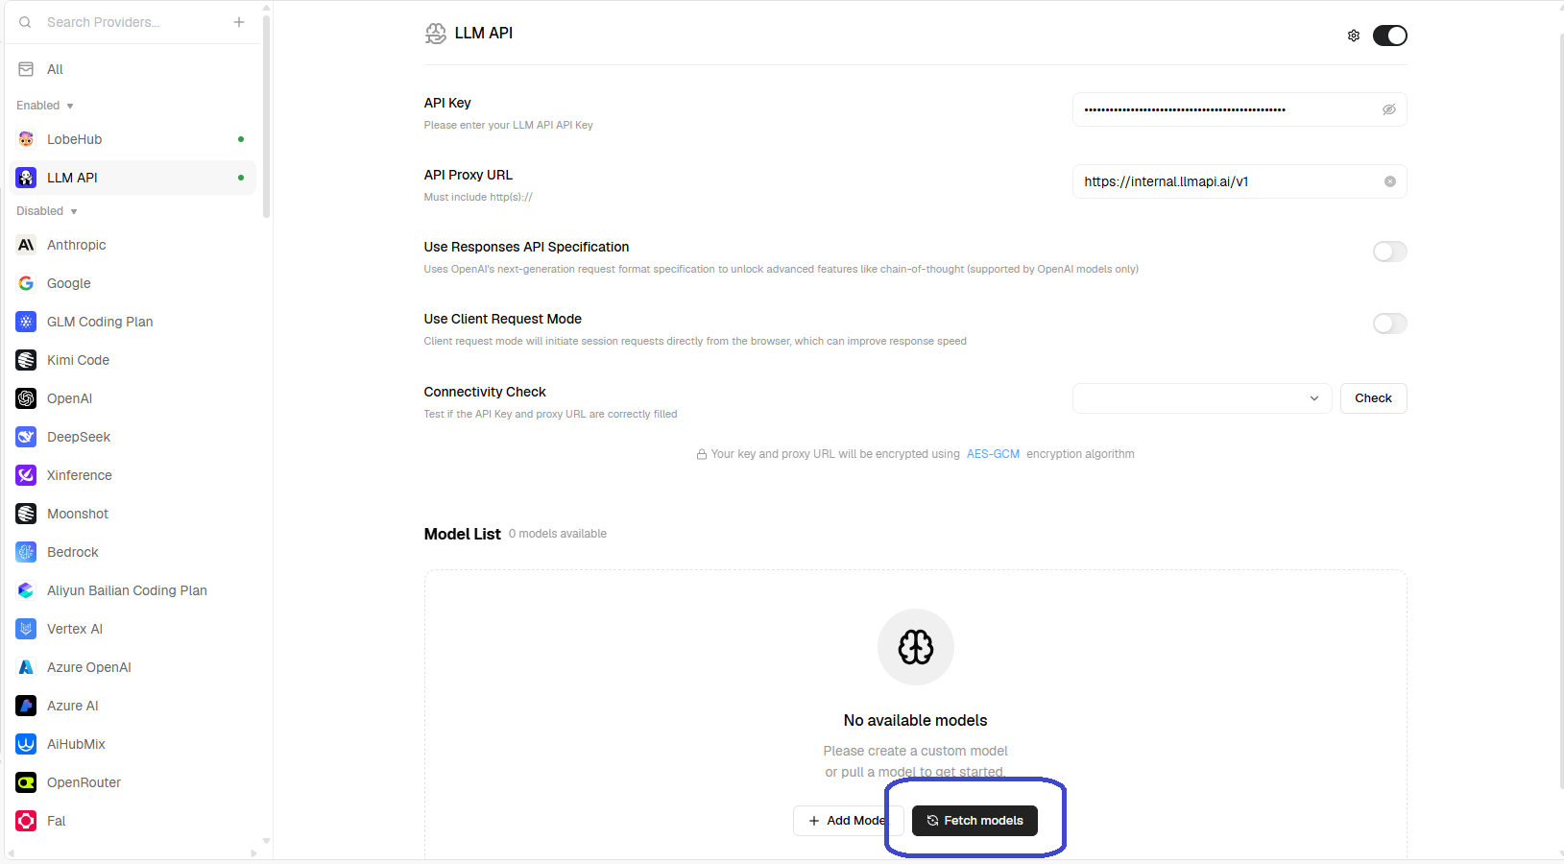This screenshot has width=1564, height=864.
Task: Click the Google logo icon
Action: 26,283
